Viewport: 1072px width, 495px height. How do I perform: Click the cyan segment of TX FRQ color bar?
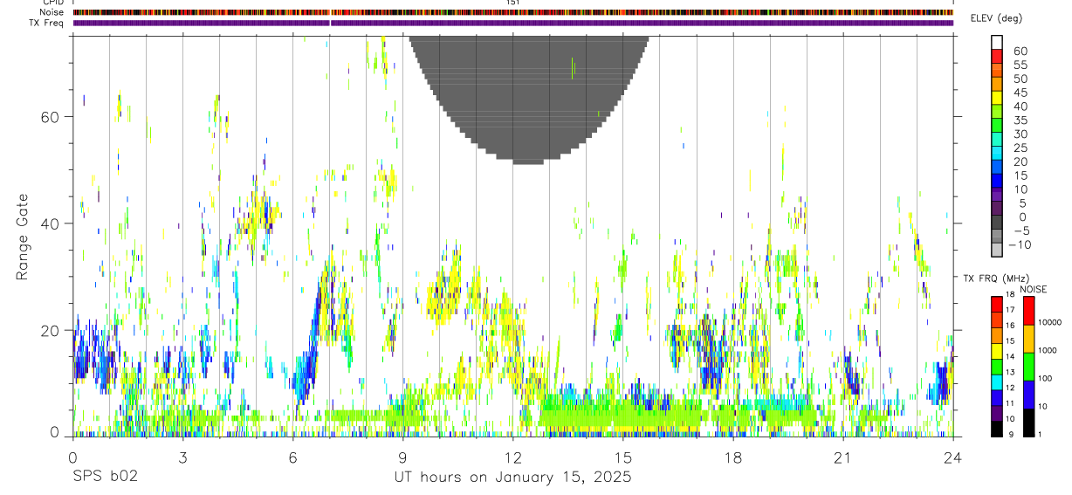click(997, 382)
